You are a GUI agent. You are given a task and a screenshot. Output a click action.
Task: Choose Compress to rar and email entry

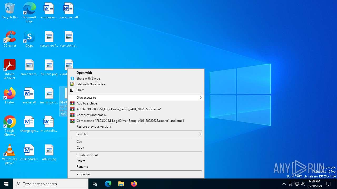[x=136, y=121]
